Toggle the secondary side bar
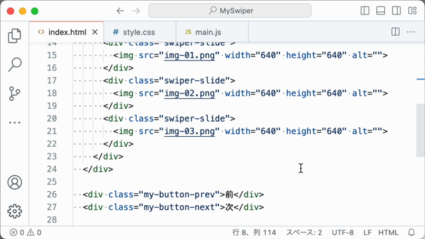 pyautogui.click(x=396, y=11)
